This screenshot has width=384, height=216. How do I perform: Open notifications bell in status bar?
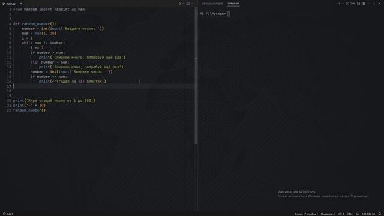pos(380,214)
